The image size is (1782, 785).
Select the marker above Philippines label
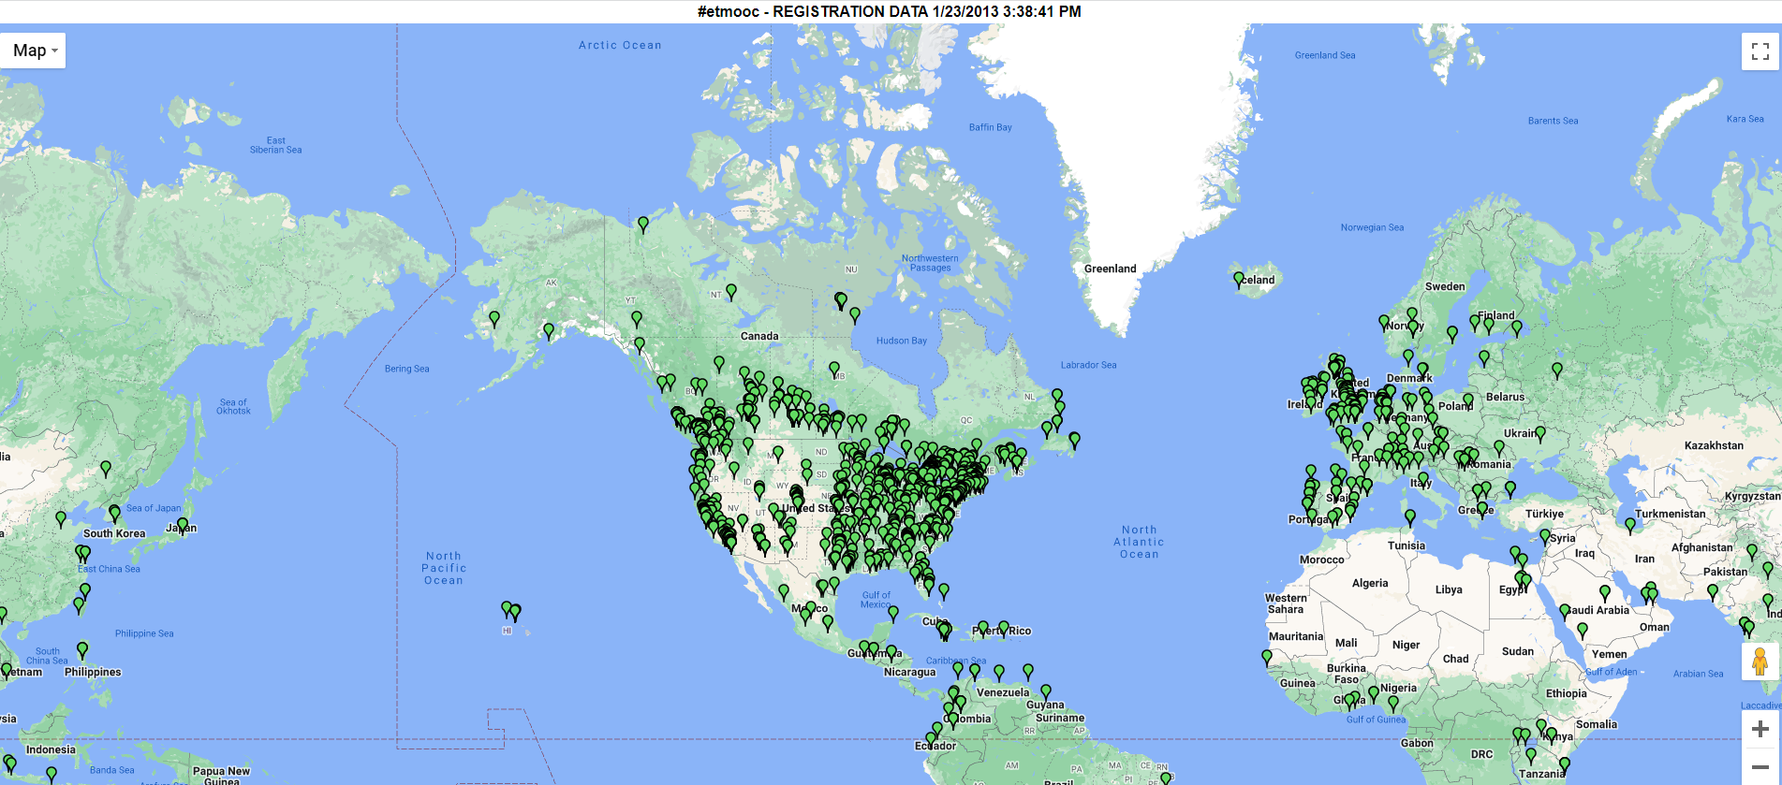click(82, 648)
